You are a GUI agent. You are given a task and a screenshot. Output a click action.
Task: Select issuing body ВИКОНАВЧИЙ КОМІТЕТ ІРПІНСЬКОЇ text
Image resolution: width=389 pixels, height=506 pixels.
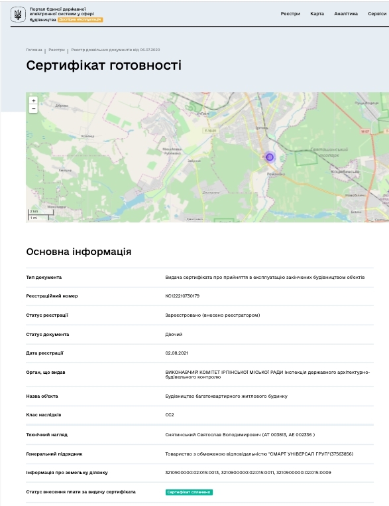click(268, 375)
